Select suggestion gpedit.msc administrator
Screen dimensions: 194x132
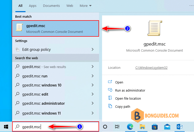(55, 103)
